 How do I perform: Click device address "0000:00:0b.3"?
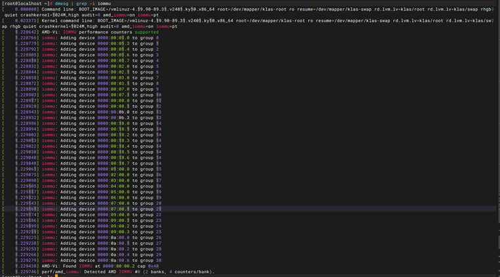pos(114,118)
